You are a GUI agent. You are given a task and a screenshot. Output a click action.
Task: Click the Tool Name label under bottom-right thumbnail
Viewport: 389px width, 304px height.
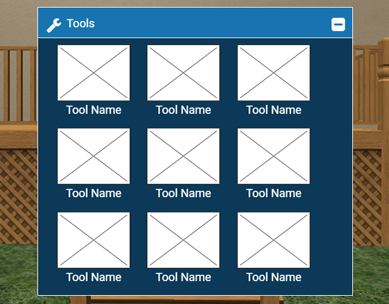274,277
